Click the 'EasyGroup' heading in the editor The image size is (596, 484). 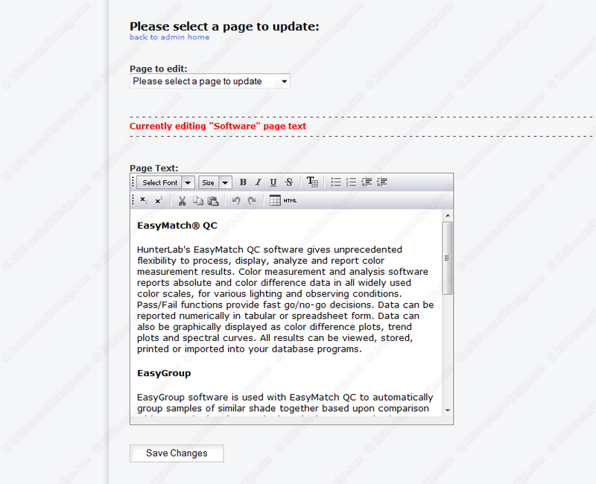tap(164, 374)
